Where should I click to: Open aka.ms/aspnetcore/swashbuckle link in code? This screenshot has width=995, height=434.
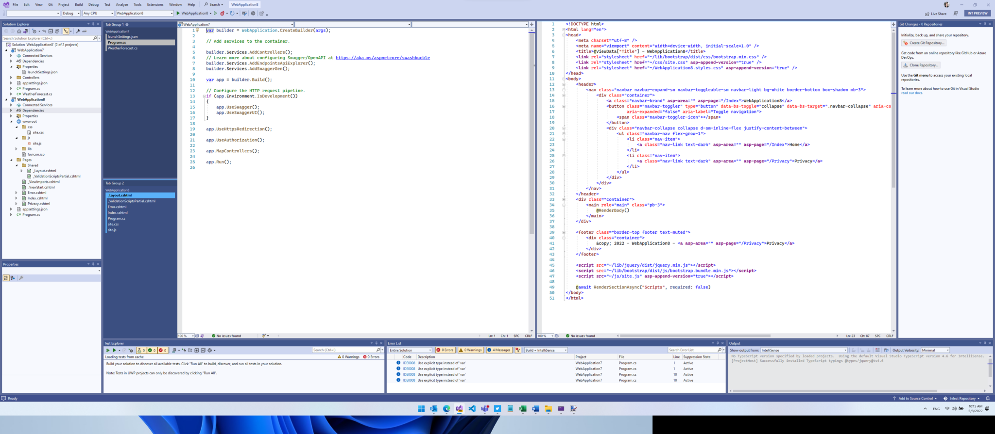pos(382,58)
